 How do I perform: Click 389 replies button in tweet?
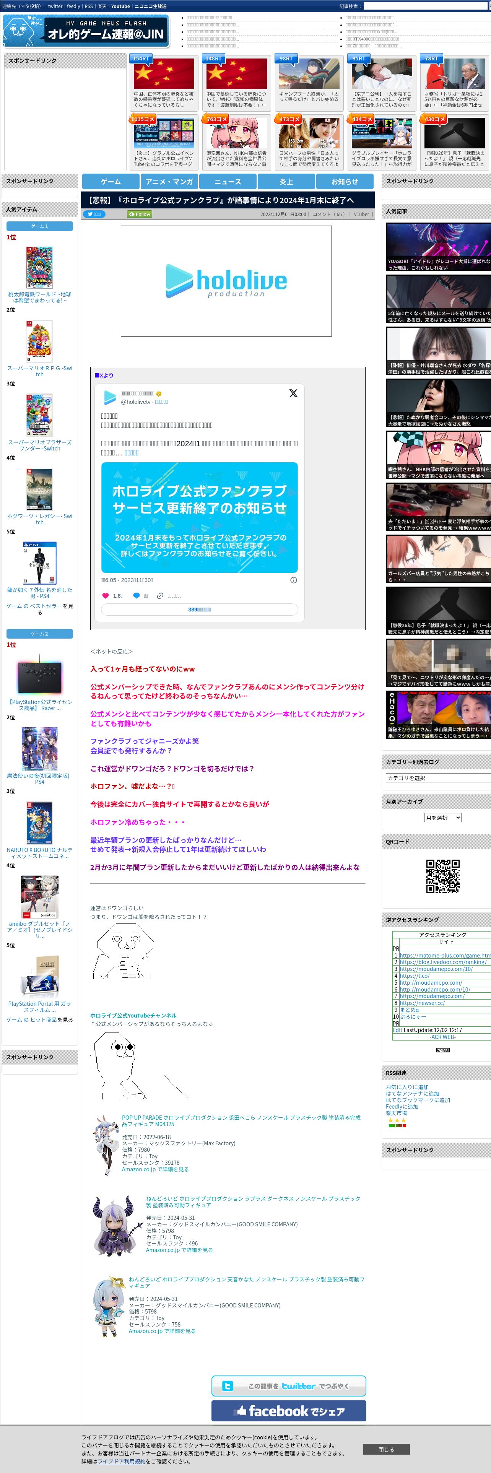coord(200,610)
